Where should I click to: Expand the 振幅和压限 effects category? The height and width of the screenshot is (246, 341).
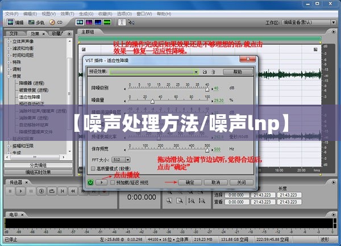click(x=9, y=146)
